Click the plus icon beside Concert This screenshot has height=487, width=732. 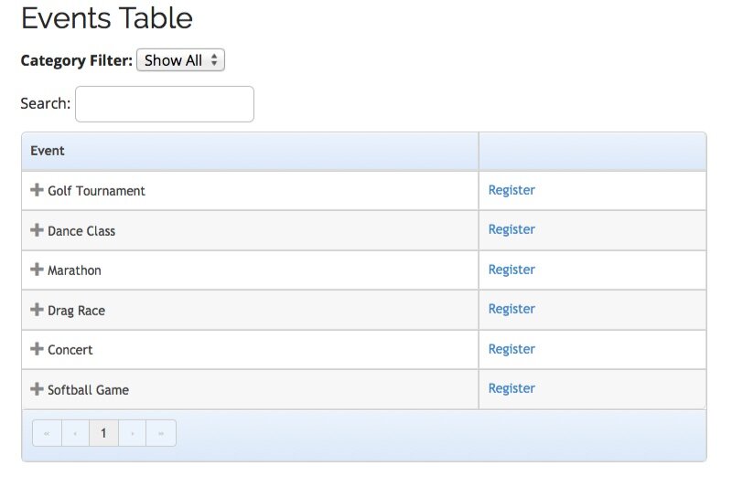[37, 349]
